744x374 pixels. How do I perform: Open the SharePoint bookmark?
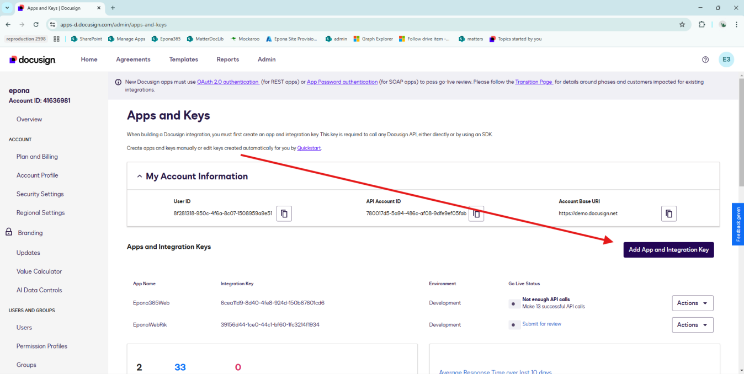[87, 39]
